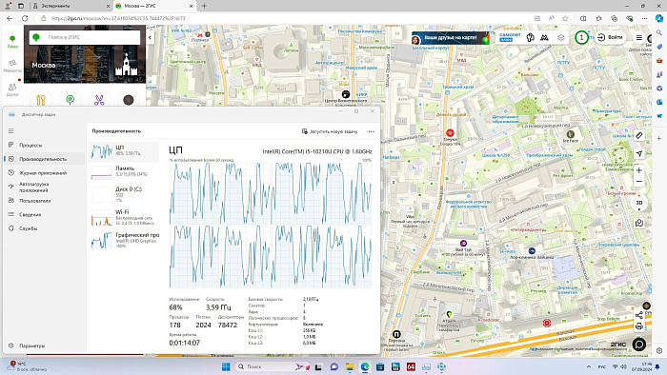Screen dimensions: 667x375
Task: Click the Войти login button
Action: (610, 37)
